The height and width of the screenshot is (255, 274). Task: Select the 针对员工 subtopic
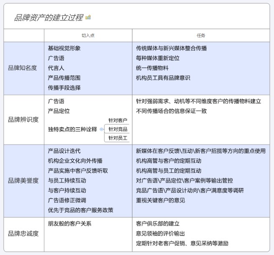point(118,138)
